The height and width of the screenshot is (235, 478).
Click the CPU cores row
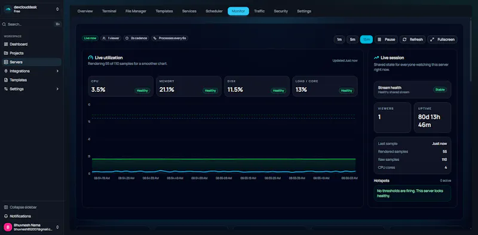click(412, 168)
